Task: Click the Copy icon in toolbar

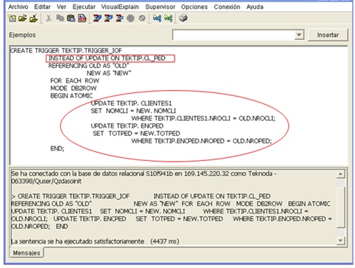Action: coord(60,18)
